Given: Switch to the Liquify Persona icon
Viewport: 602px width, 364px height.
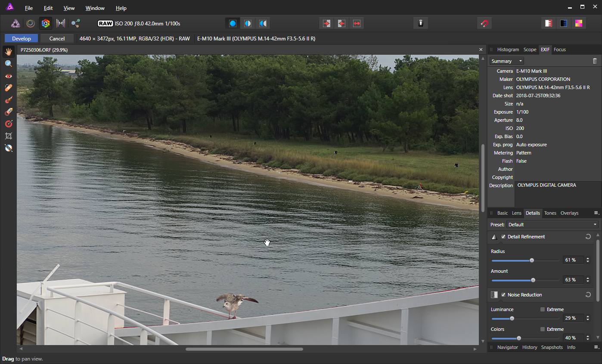Looking at the screenshot, I should point(31,23).
